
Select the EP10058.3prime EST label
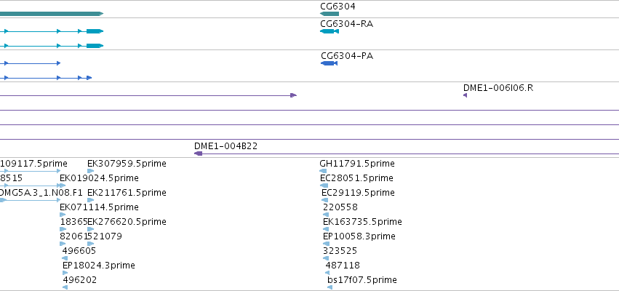point(359,236)
